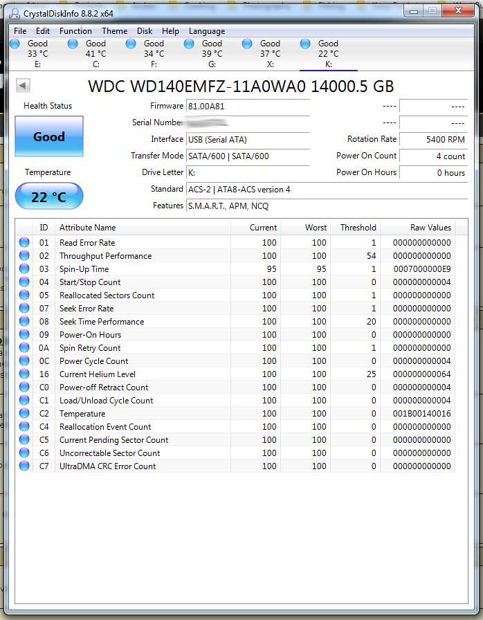This screenshot has width=483, height=620.
Task: Click the Spin-Up Time status orb
Action: (24, 269)
